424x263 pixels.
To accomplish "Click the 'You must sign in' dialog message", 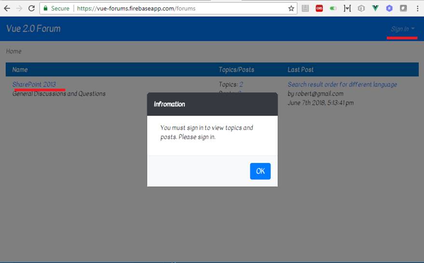I will [206, 132].
